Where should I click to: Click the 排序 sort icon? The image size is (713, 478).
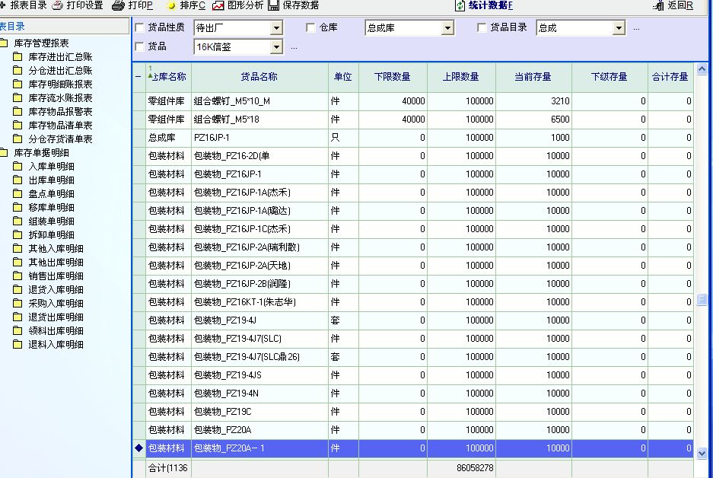click(171, 5)
